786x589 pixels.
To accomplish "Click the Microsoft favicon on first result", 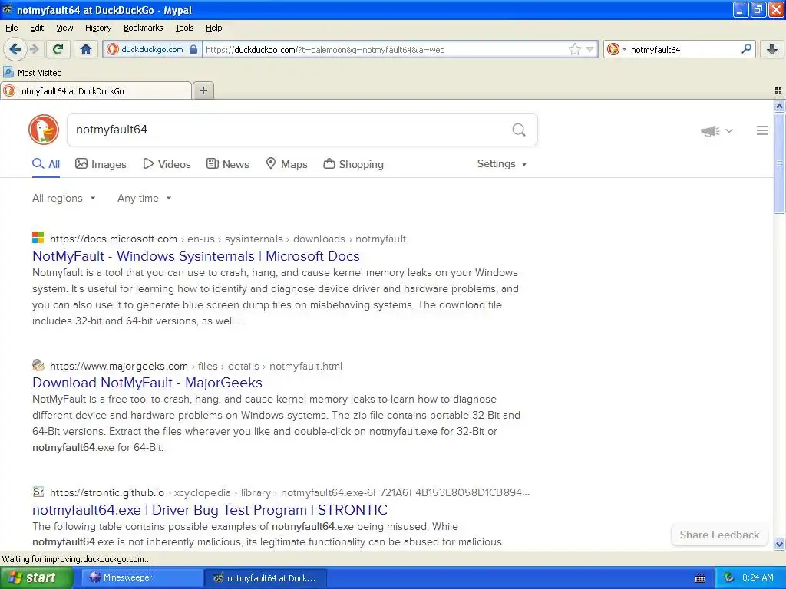I will click(38, 238).
